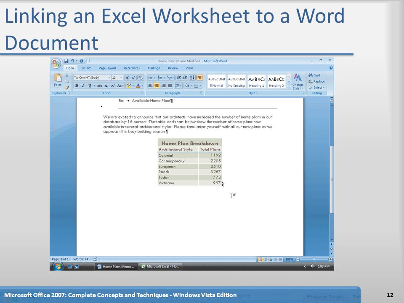Open the Paragraph dialog launcher
The image size is (404, 303).
coord(202,93)
